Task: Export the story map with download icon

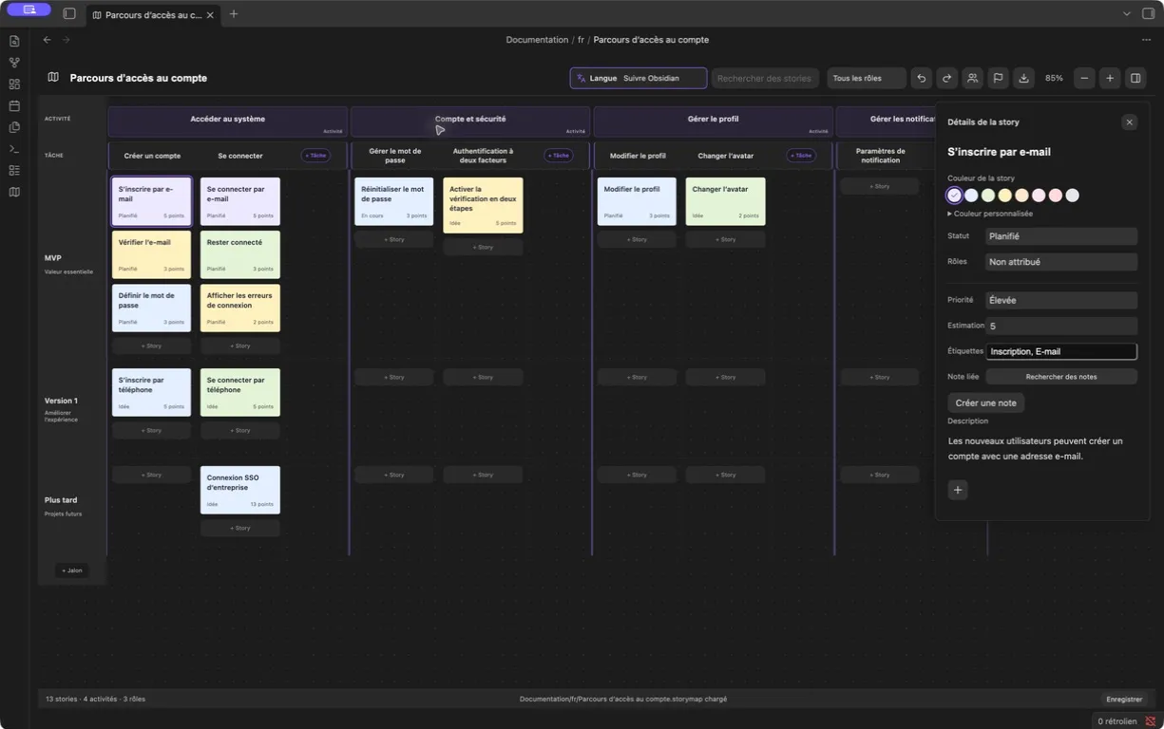Action: (1023, 78)
